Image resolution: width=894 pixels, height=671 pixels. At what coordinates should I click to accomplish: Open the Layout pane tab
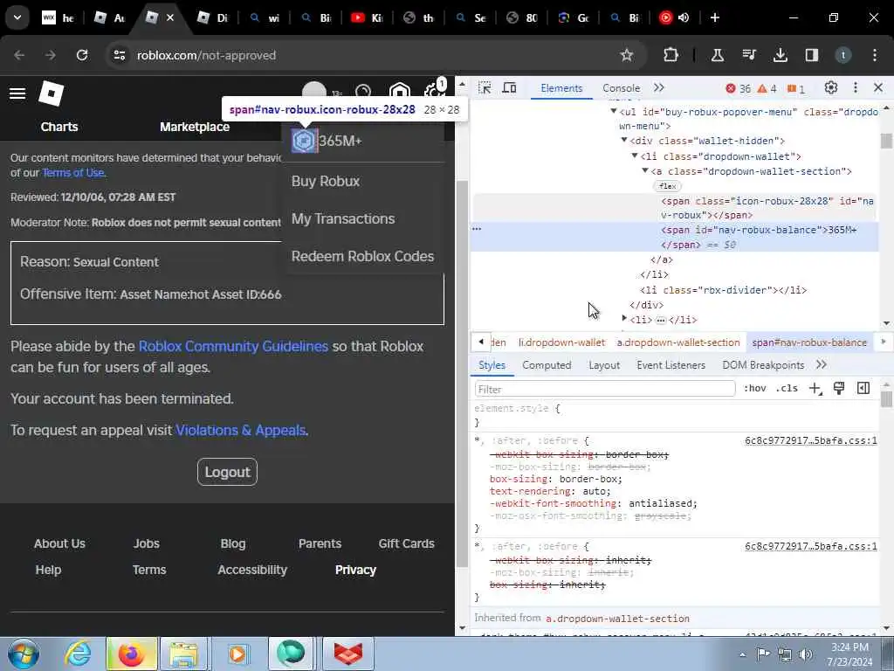click(x=604, y=365)
